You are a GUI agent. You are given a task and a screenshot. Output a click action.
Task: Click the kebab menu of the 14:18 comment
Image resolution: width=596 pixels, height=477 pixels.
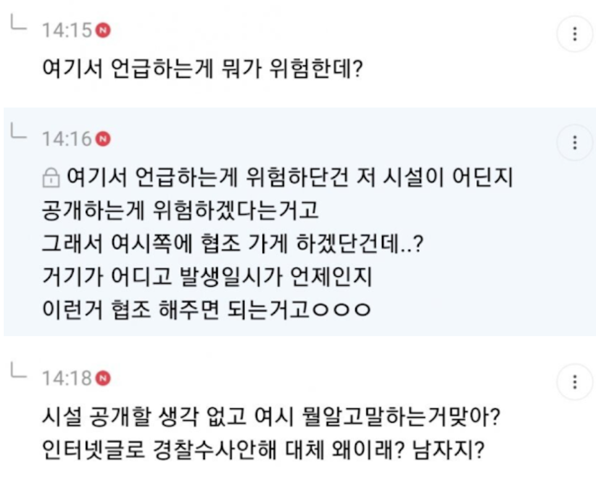[574, 382]
